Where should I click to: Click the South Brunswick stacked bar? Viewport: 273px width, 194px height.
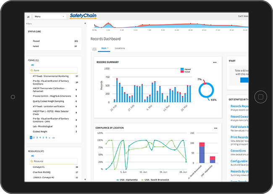point(202,153)
